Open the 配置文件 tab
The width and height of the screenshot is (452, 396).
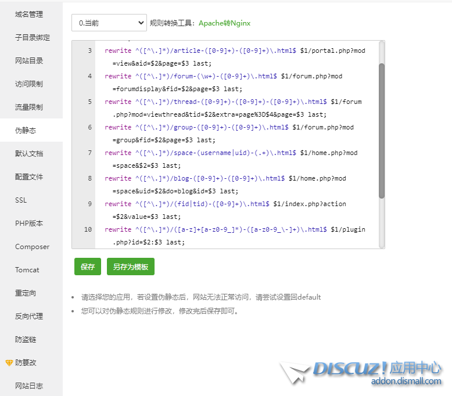tap(29, 177)
